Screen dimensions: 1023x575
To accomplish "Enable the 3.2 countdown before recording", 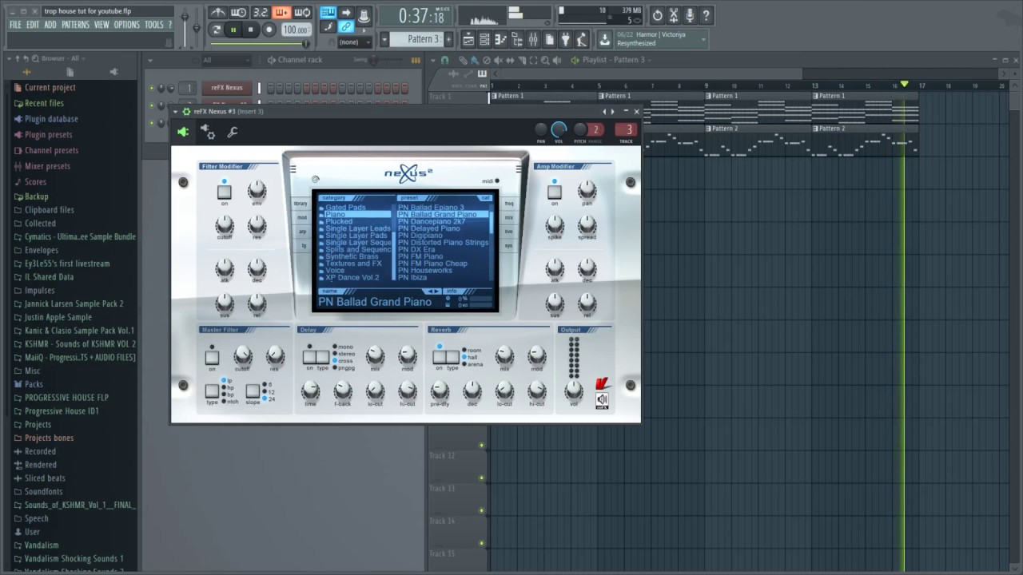I will click(x=260, y=13).
